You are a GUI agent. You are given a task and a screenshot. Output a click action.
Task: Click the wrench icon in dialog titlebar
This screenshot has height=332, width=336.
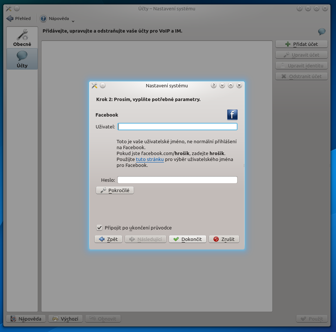point(94,85)
